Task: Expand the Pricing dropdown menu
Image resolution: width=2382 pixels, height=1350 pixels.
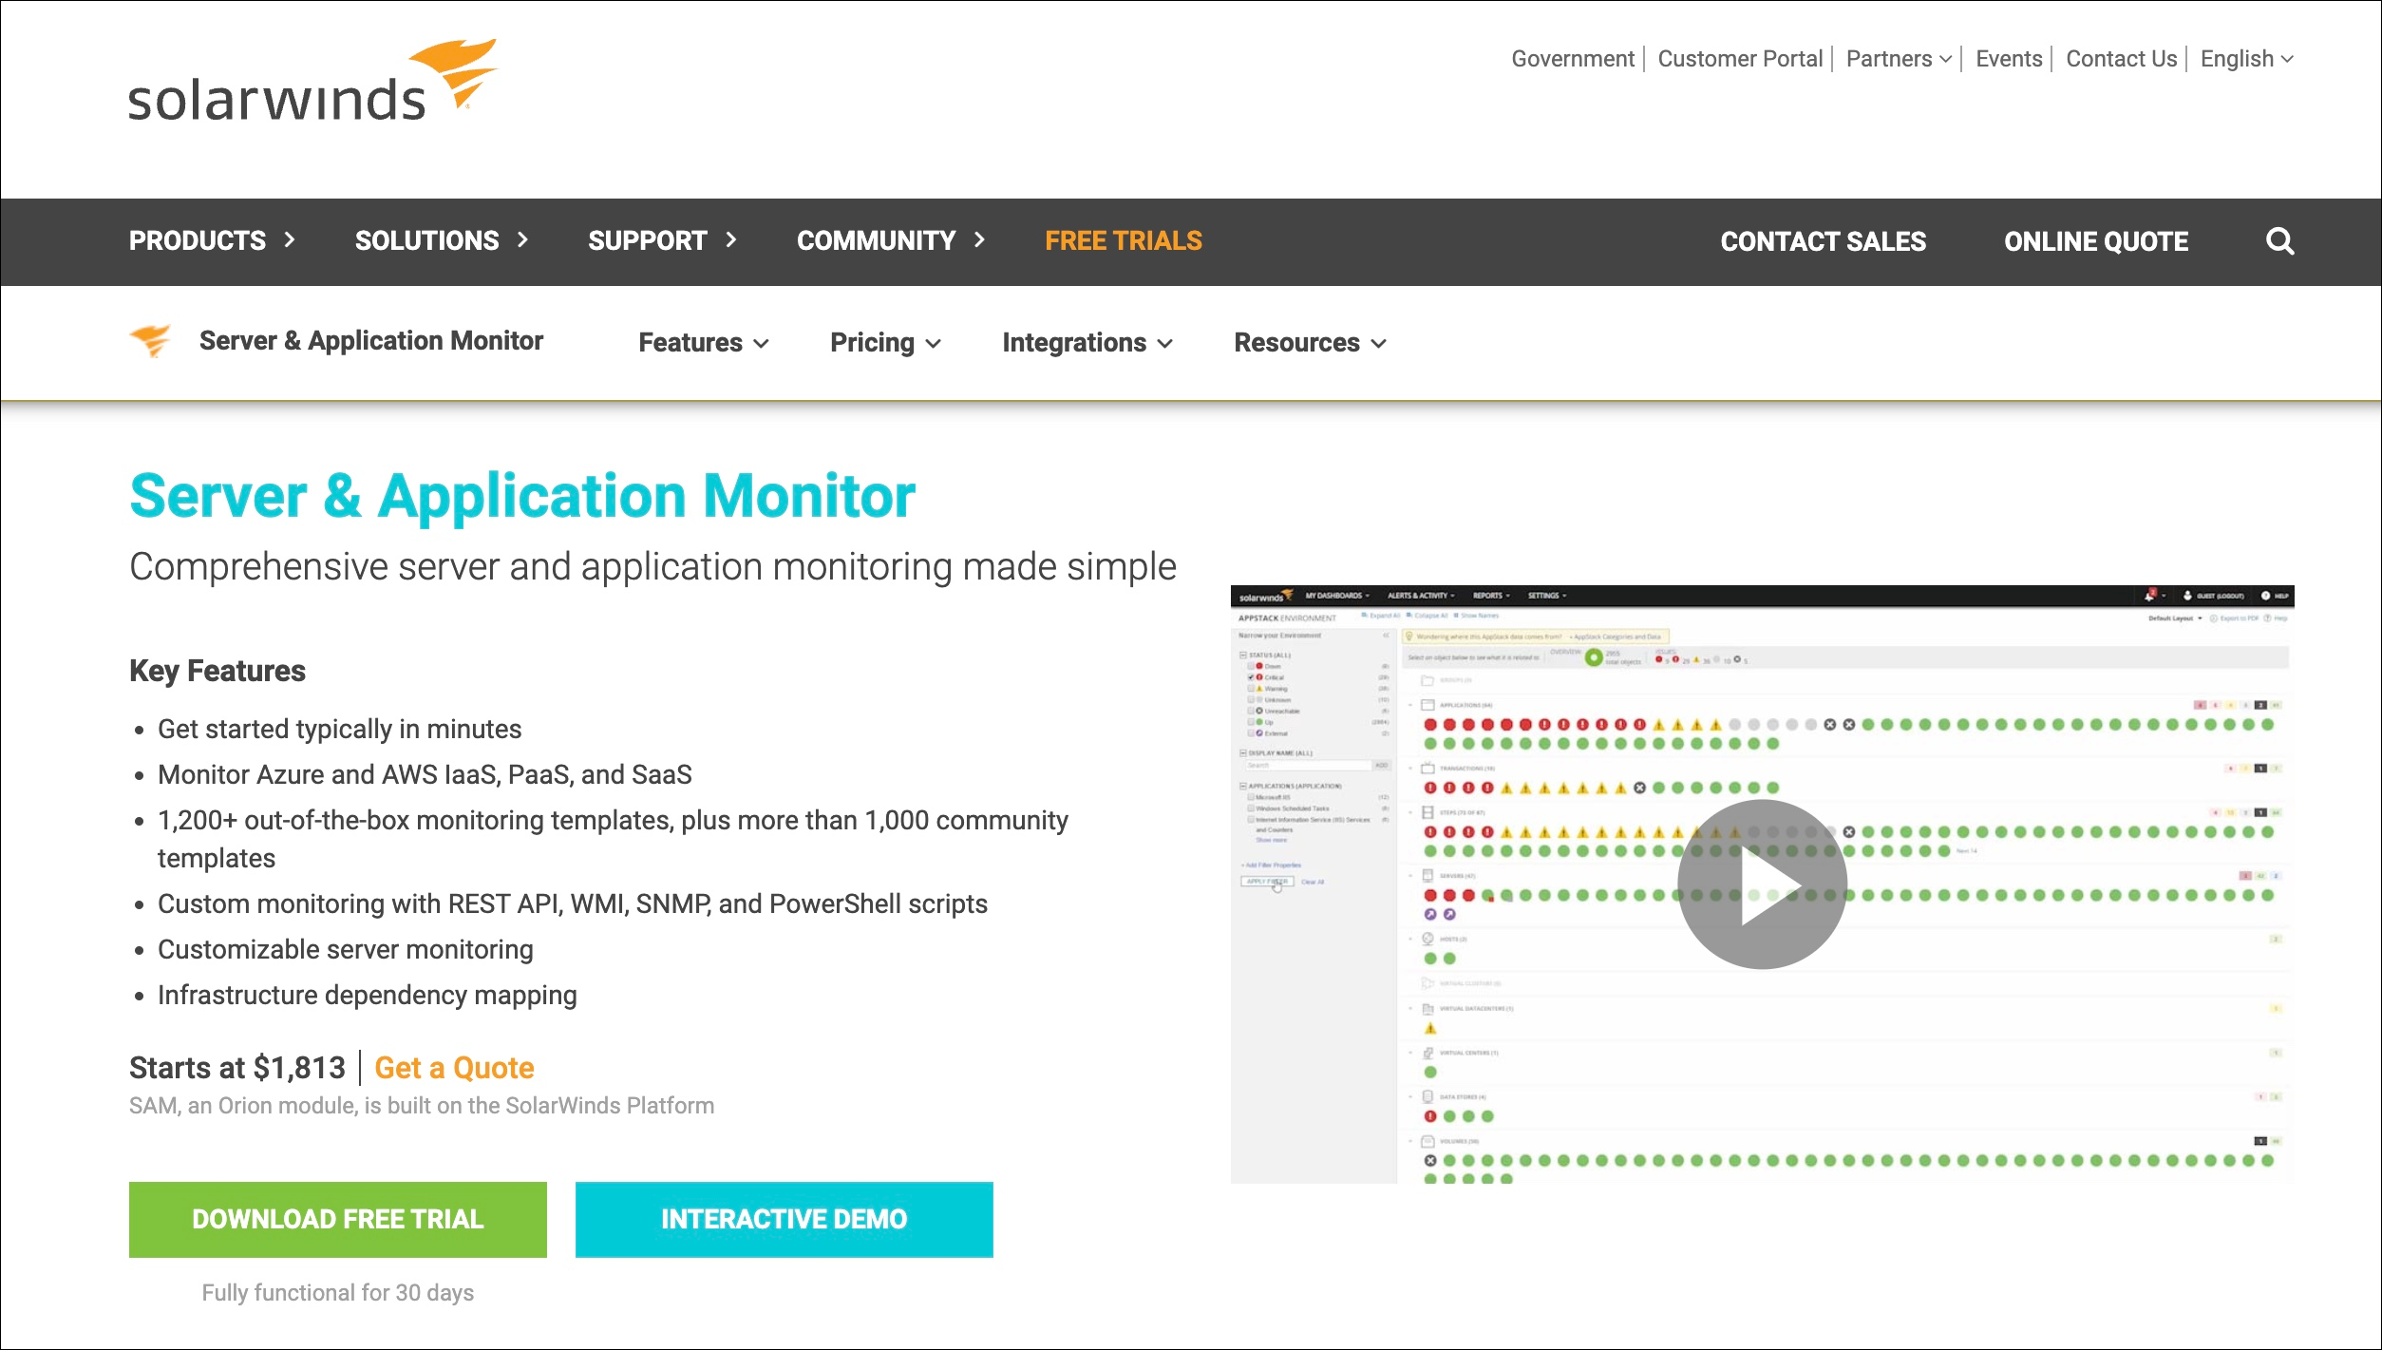Action: (x=883, y=342)
